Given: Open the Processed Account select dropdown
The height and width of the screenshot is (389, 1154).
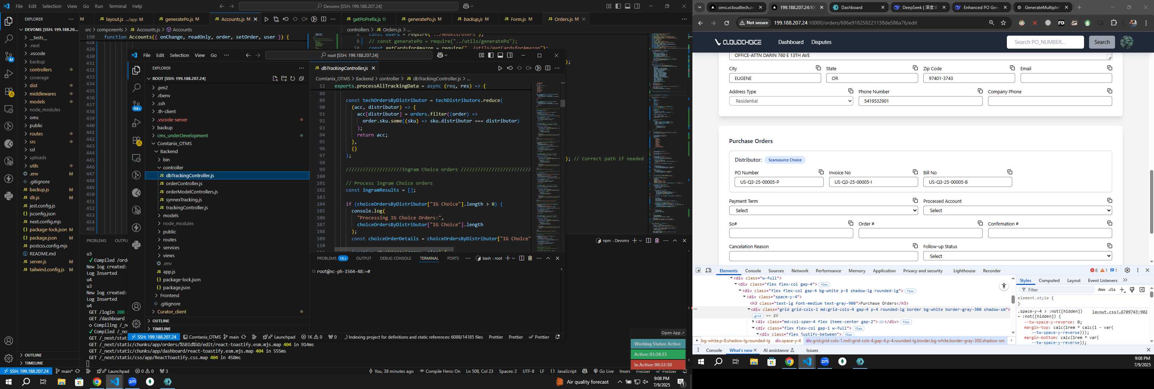Looking at the screenshot, I should coord(1017,210).
